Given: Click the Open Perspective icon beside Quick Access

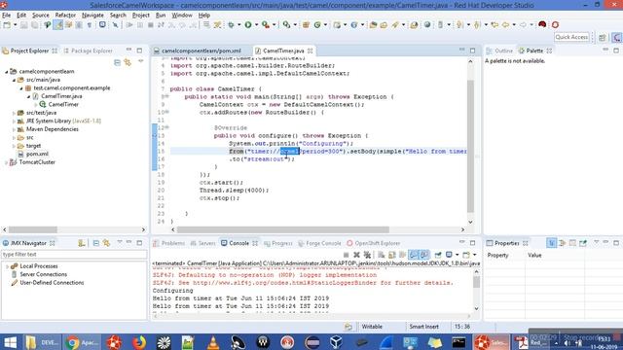Looking at the screenshot, I should tap(603, 37).
